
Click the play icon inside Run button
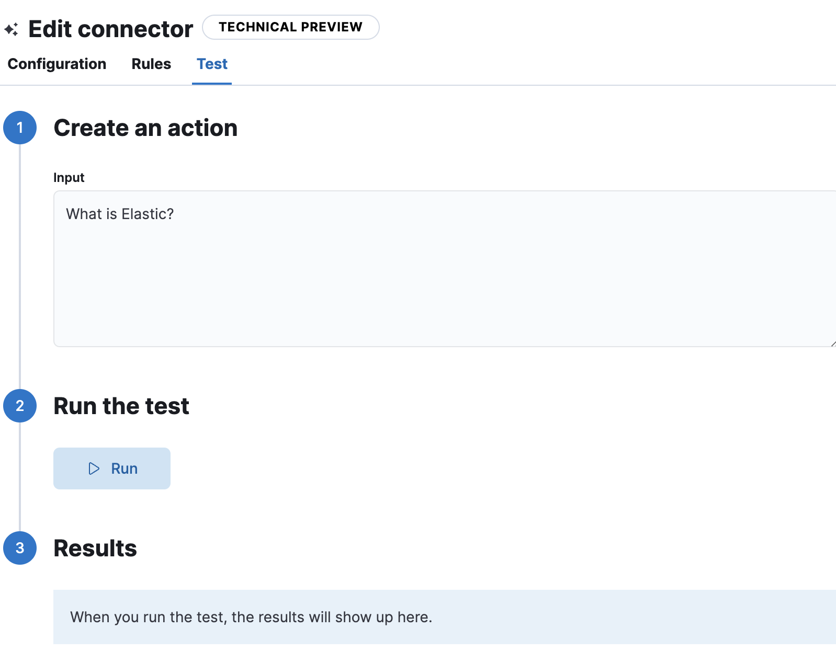coord(94,468)
